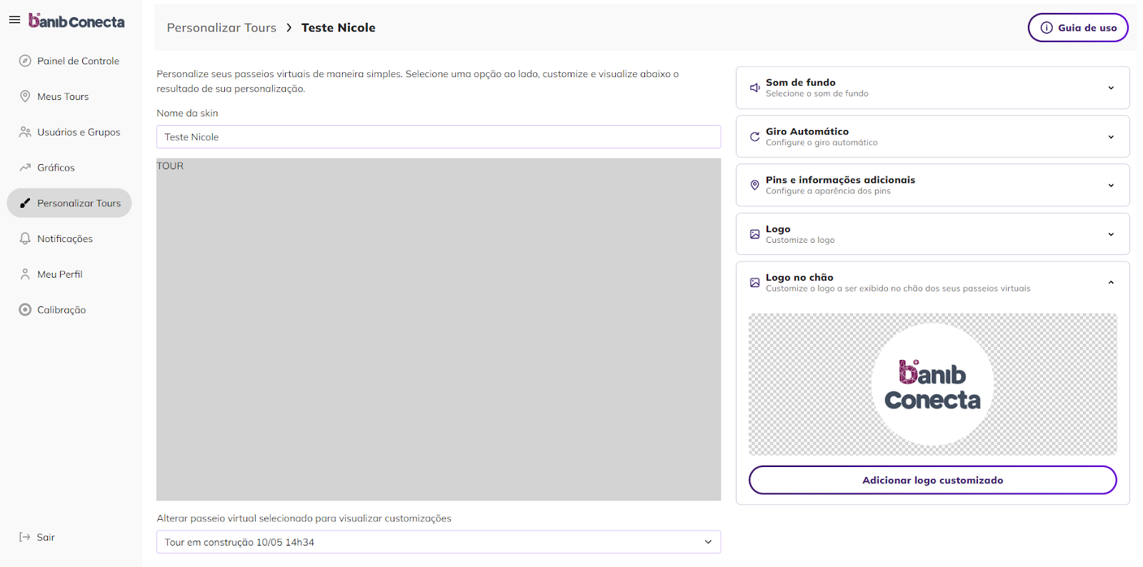Click the pin icon in Pins e informações
This screenshot has width=1143, height=567.
(x=754, y=185)
